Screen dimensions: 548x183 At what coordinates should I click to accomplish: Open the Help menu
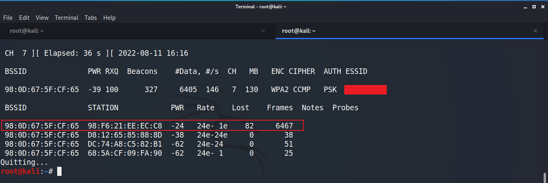pos(109,18)
